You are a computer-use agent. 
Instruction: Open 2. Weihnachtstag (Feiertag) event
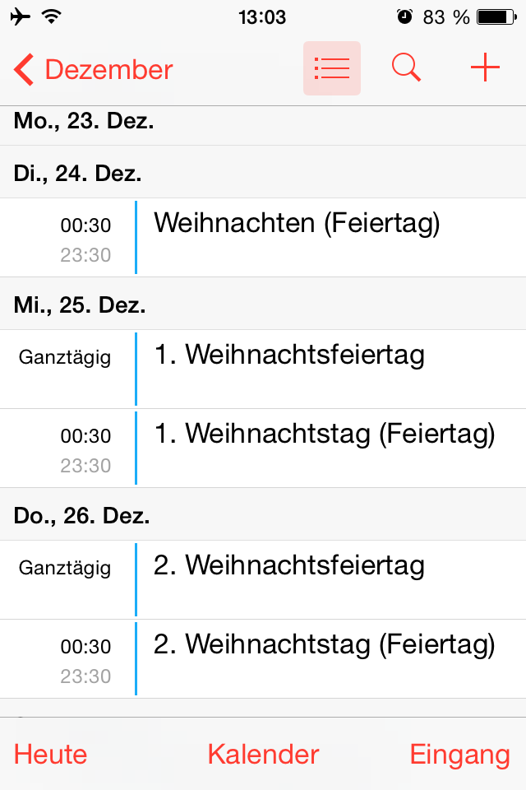(263, 658)
